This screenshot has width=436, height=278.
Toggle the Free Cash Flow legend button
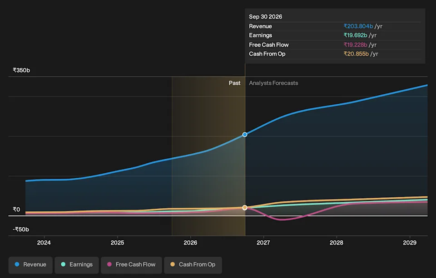coord(131,265)
